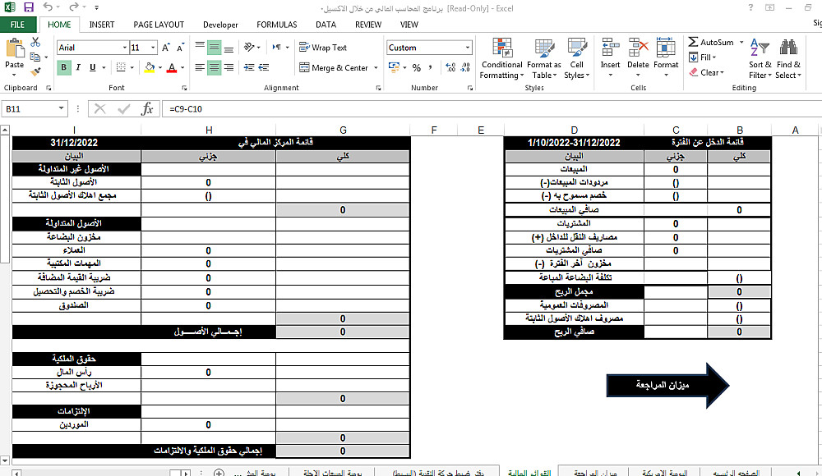
Task: Open the Custom number format dropdown
Action: pyautogui.click(x=468, y=48)
